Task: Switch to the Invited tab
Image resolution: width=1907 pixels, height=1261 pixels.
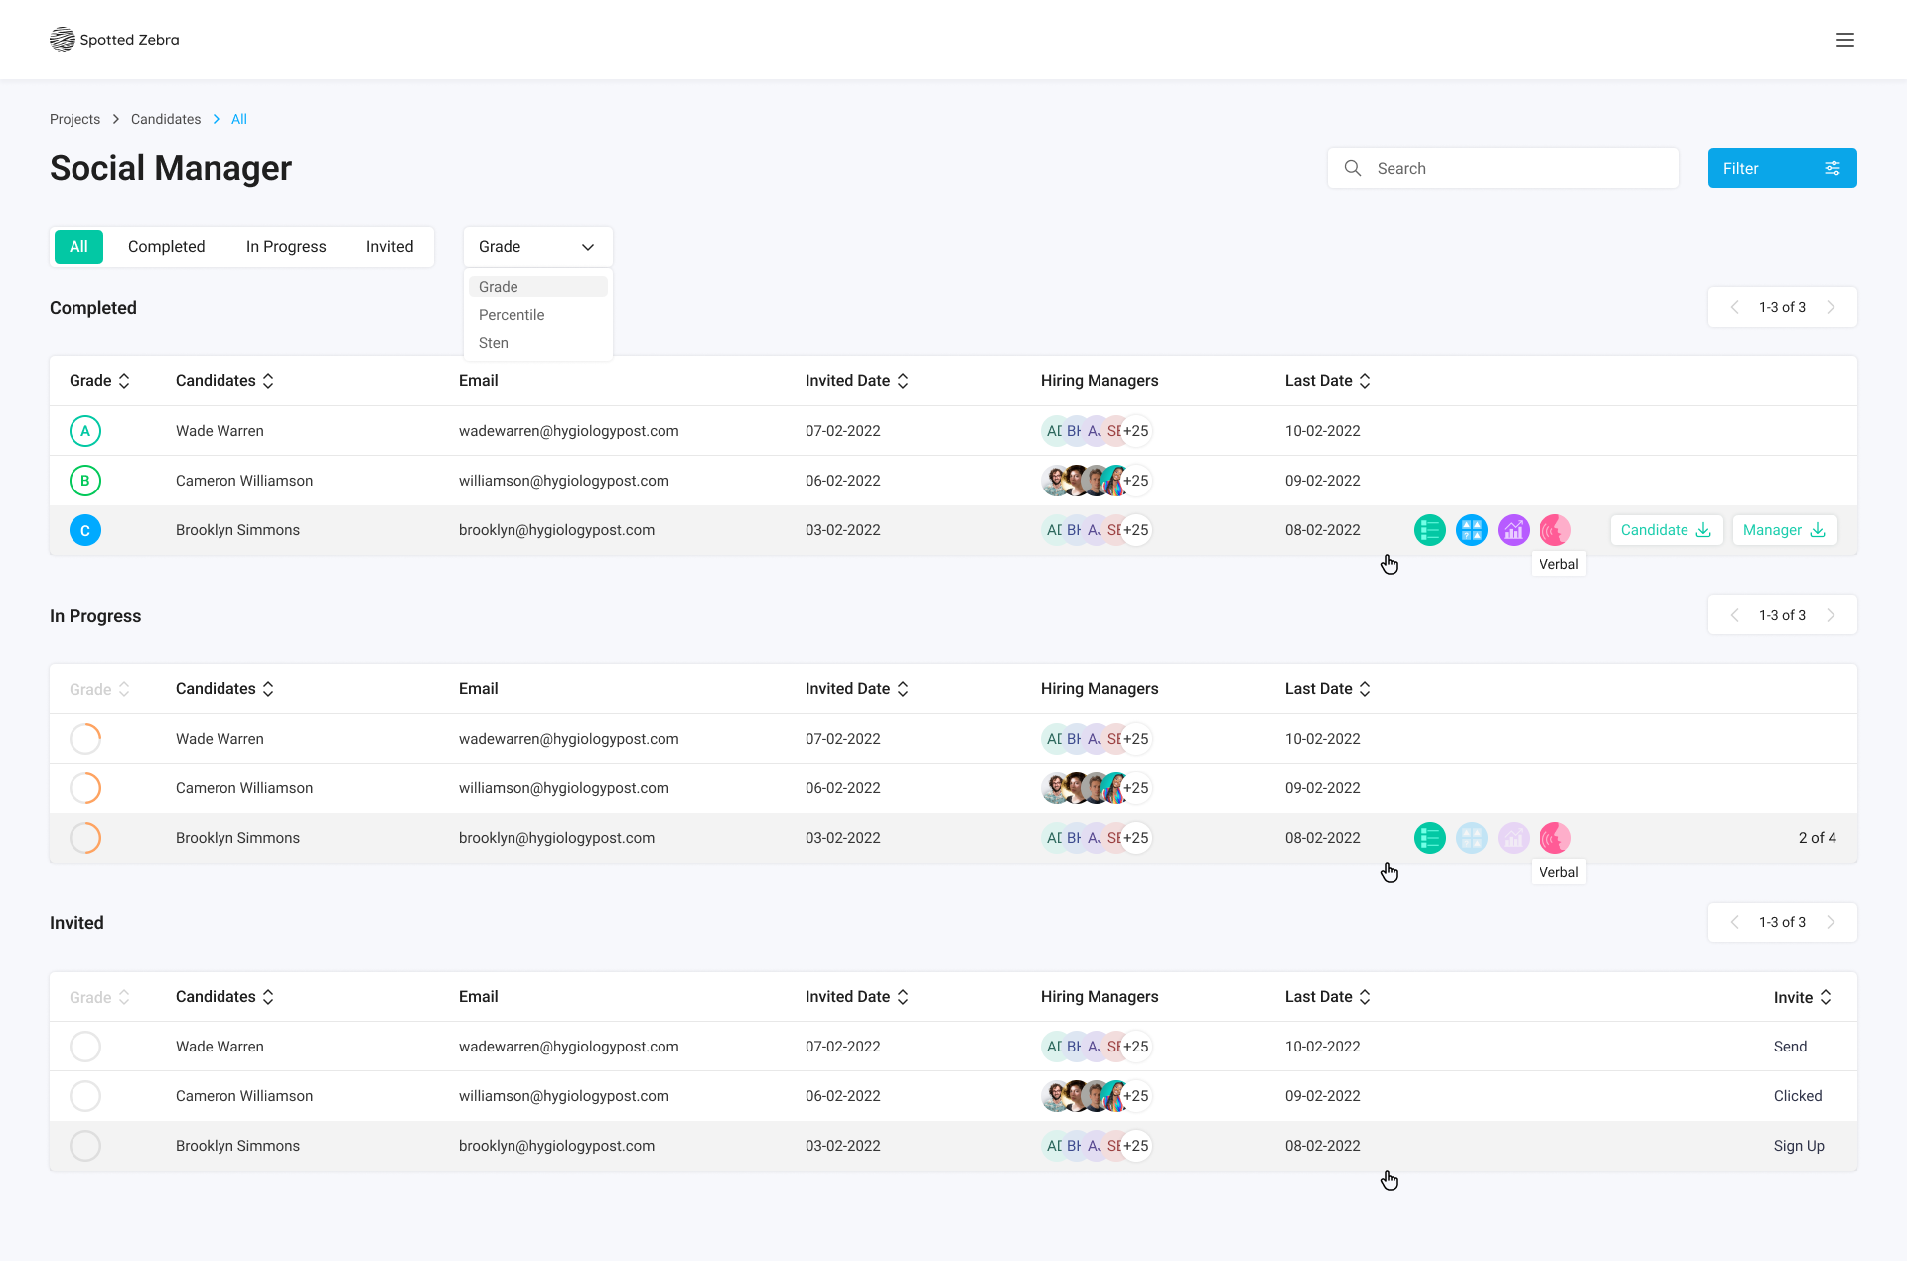Action: click(389, 247)
